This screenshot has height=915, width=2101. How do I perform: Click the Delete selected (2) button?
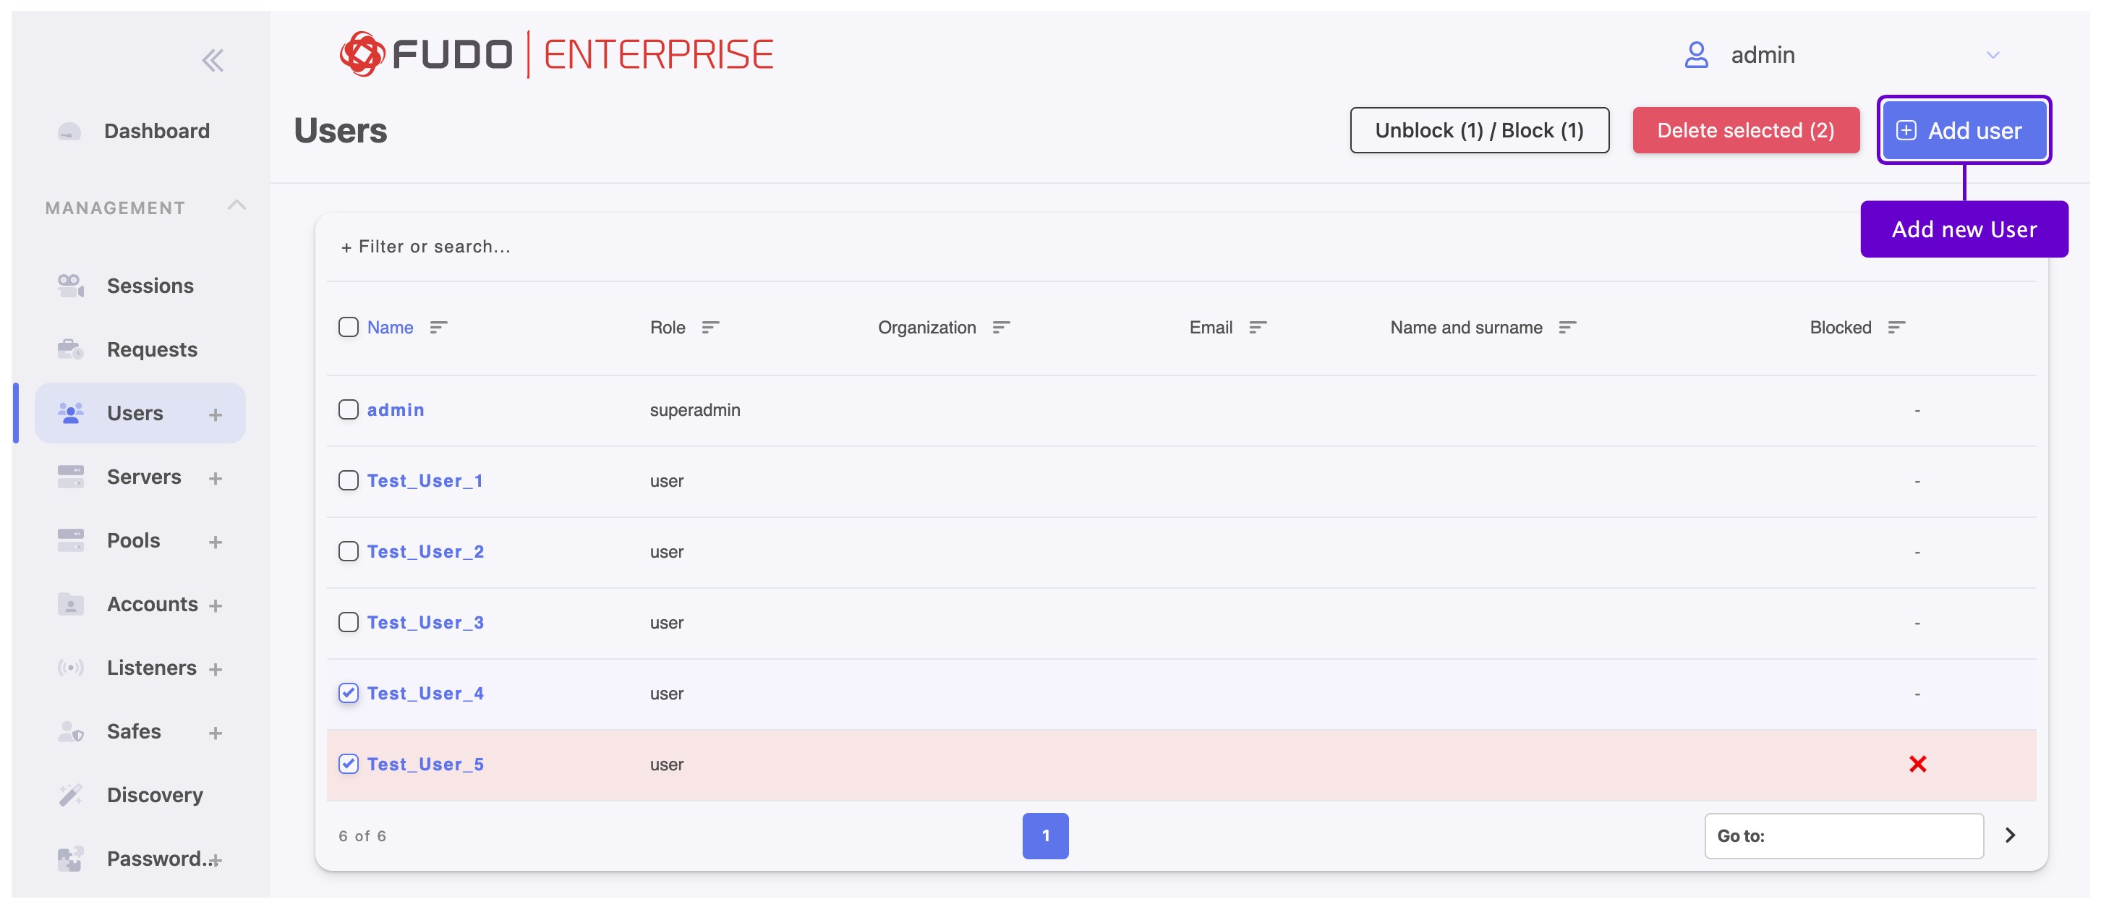click(1746, 129)
